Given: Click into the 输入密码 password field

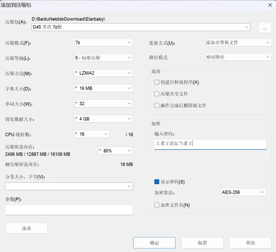Looking at the screenshot, I should point(210,145).
